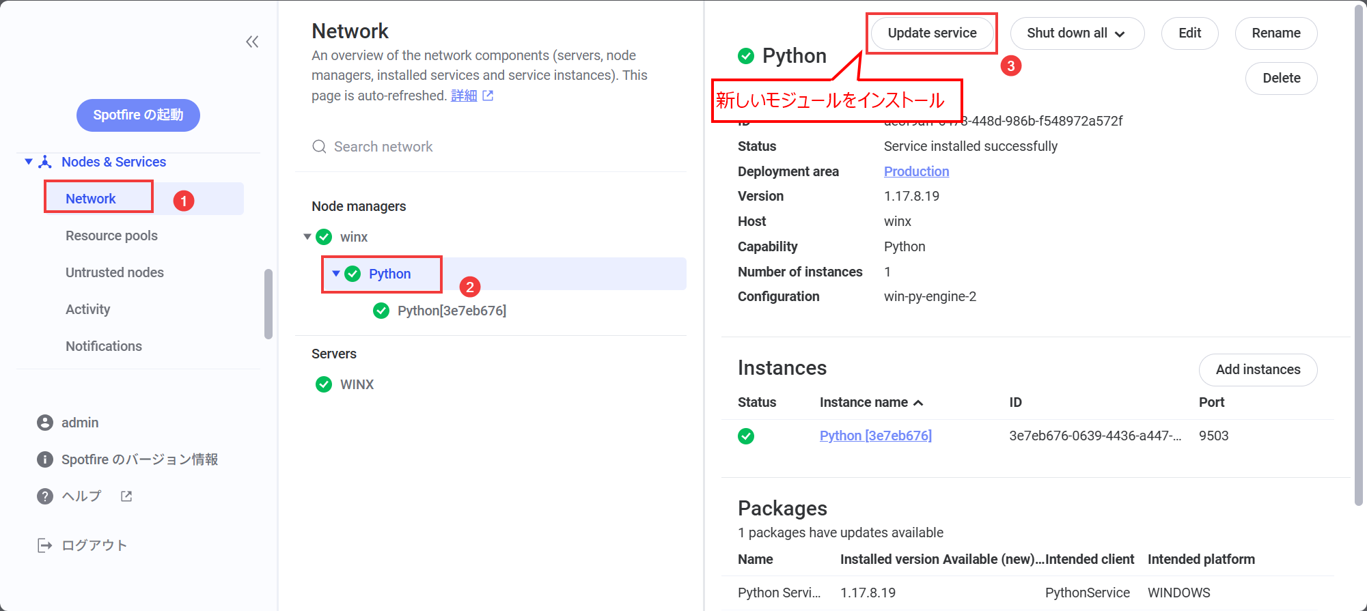Viewport: 1367px width, 611px height.
Task: Click the instance ID 3e7eb676-0639-4436-a447-…
Action: coord(1095,436)
